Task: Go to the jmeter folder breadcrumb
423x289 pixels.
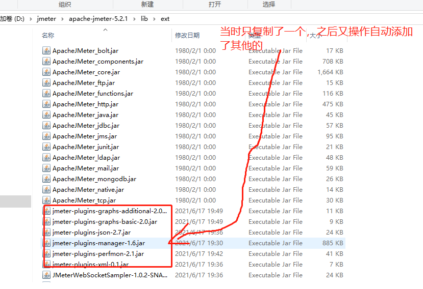Action: click(x=46, y=19)
